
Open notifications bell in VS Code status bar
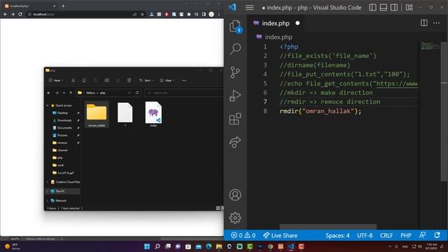click(437, 235)
